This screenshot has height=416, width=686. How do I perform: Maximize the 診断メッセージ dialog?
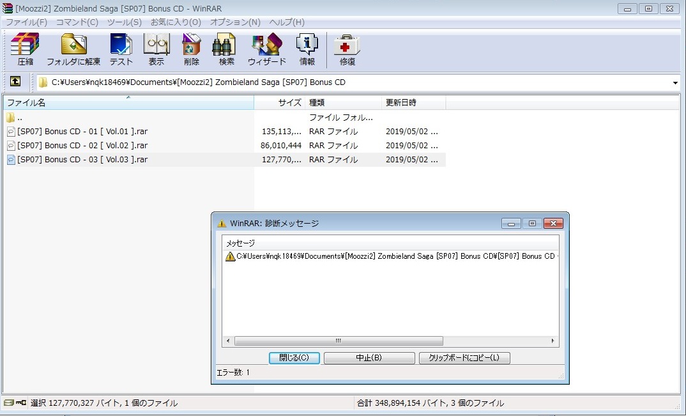tap(532, 224)
